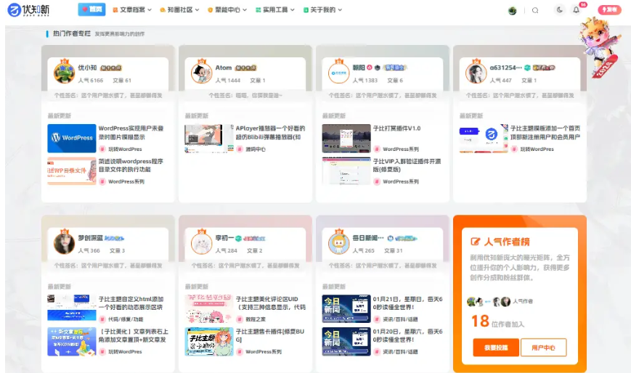Open article 子比主题售卡插件[修复BUG]
The image size is (631, 373).
coord(270,335)
